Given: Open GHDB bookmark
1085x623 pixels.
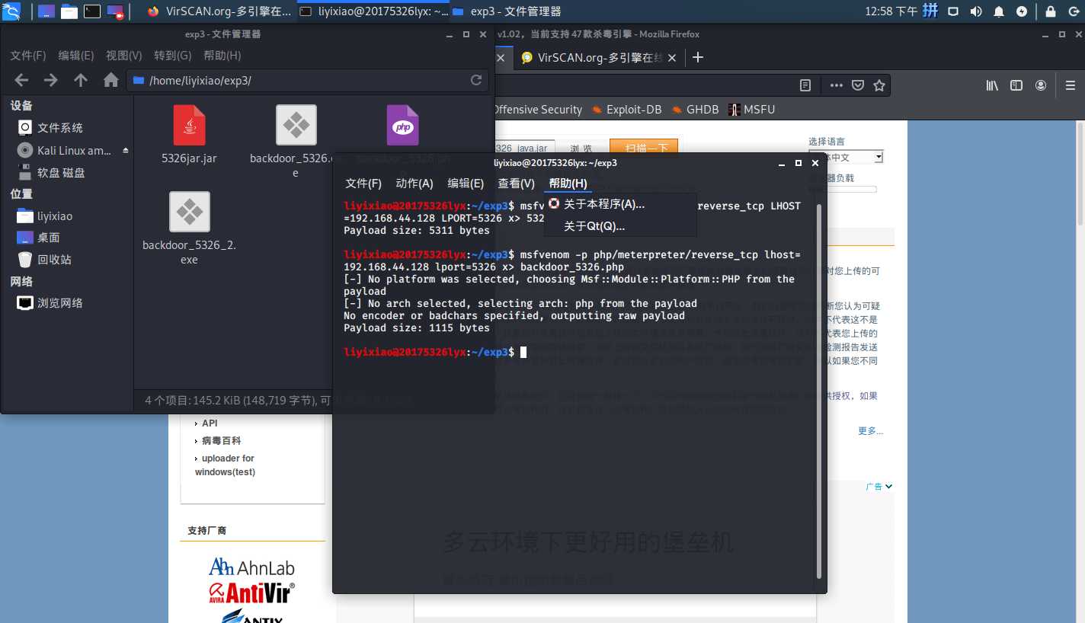Looking at the screenshot, I should point(696,110).
